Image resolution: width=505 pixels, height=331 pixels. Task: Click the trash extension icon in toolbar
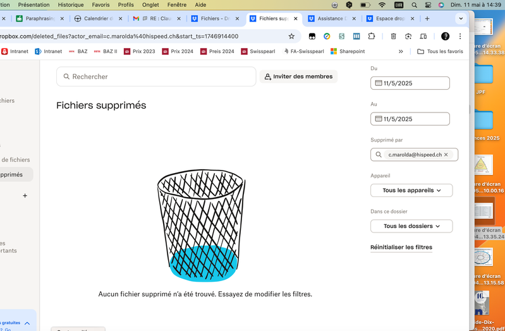(x=393, y=37)
